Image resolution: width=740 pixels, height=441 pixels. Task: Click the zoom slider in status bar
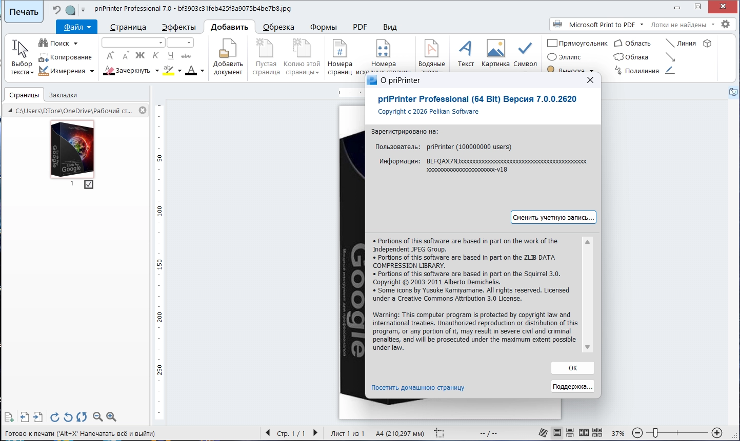pyautogui.click(x=655, y=433)
